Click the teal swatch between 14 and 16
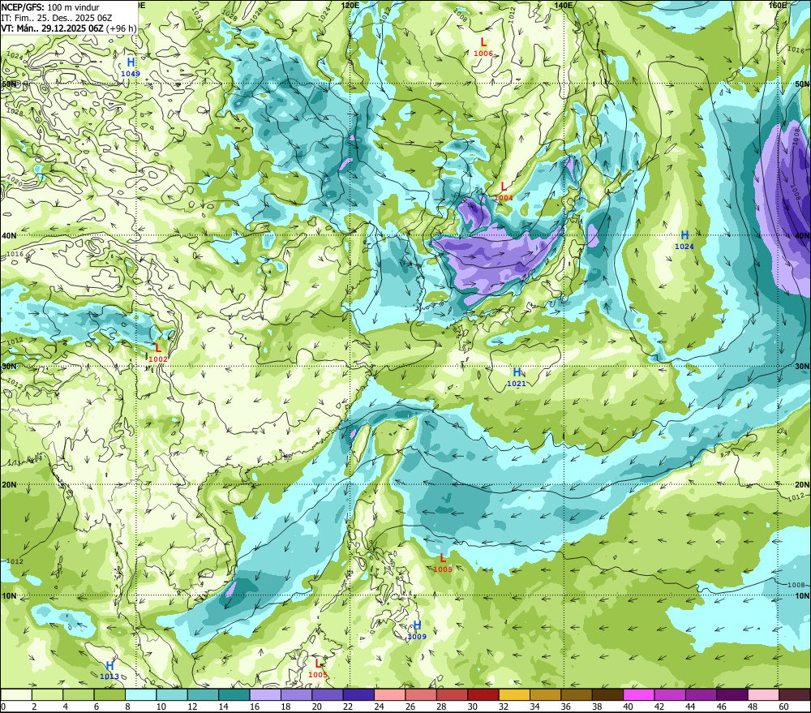 (x=234, y=694)
